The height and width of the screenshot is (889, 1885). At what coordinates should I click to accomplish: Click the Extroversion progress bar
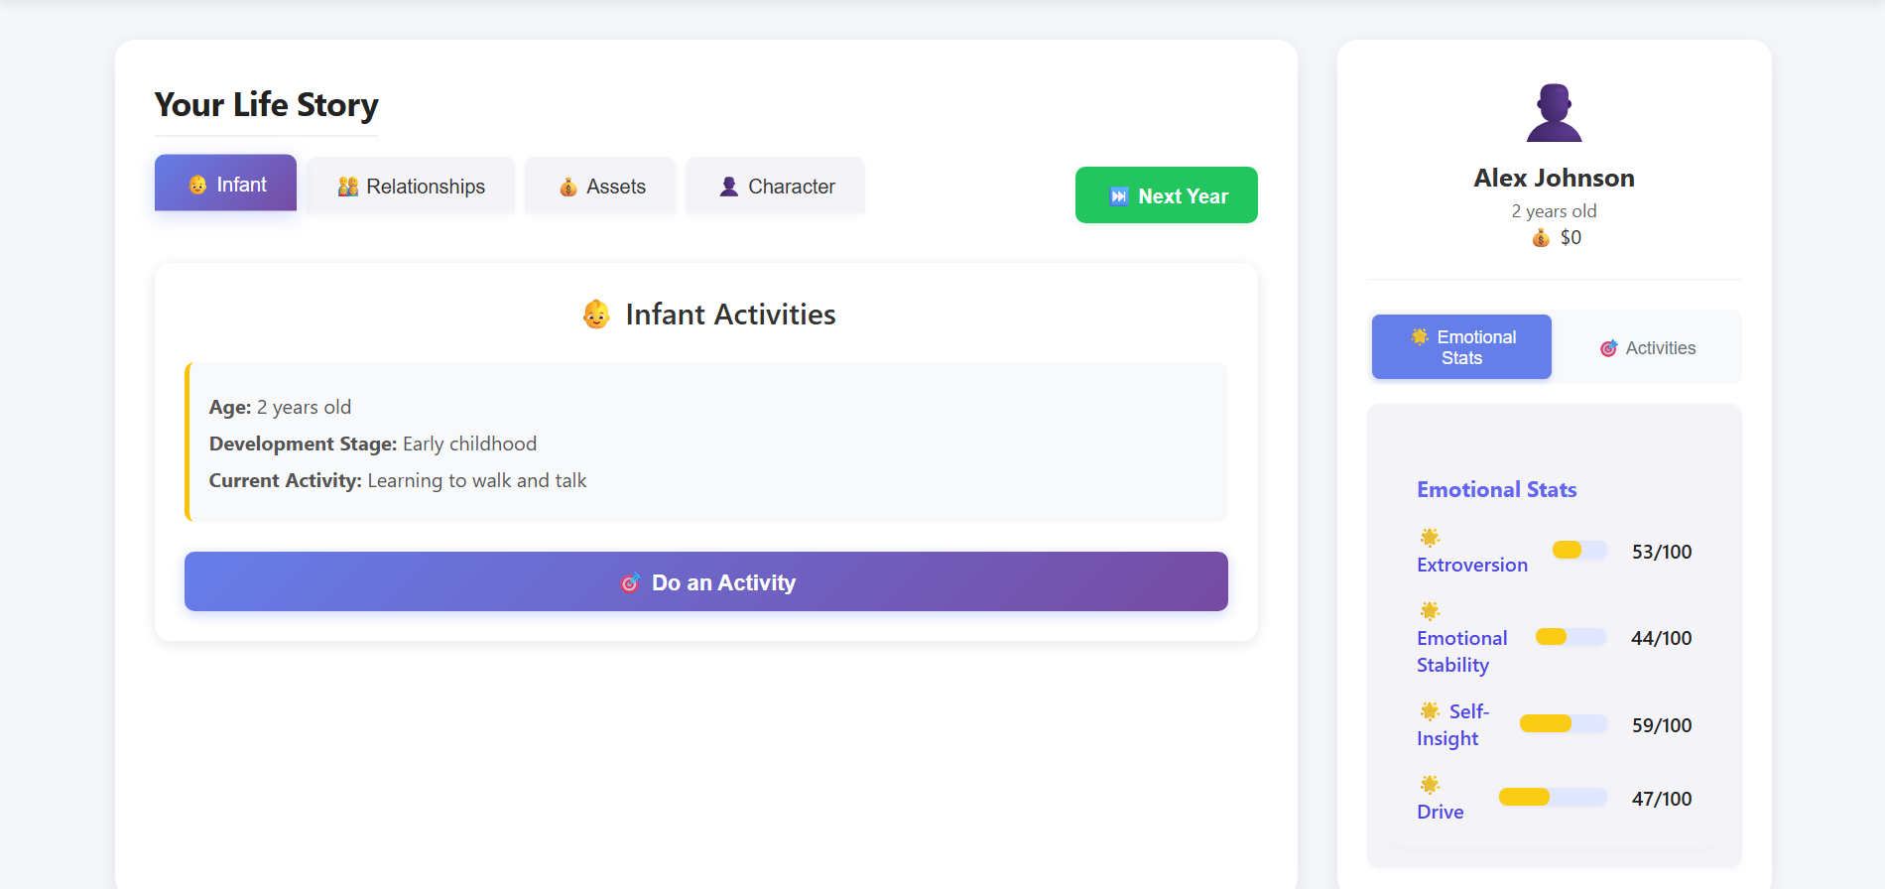pos(1579,551)
